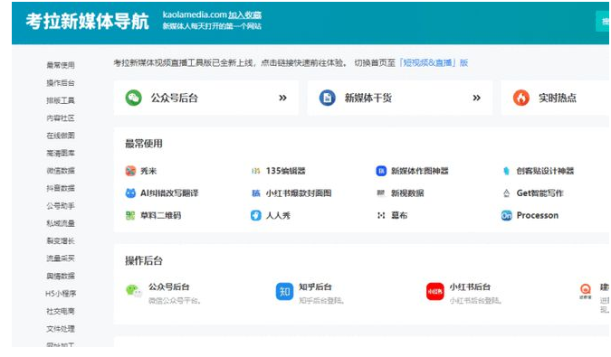Screen dimensions: 611x357
Task: Click the blue 知乎后台 icon
Action: click(x=284, y=292)
